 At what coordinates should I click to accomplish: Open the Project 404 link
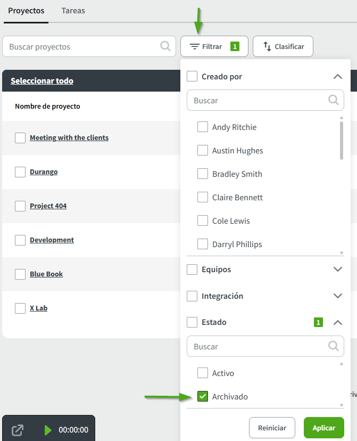[48, 206]
